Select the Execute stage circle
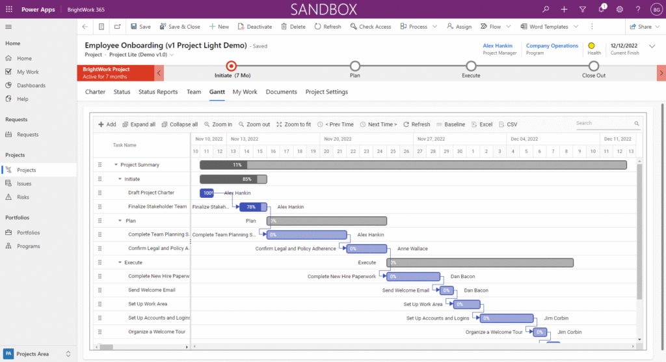Screen dimensions: 666x362 [471, 66]
